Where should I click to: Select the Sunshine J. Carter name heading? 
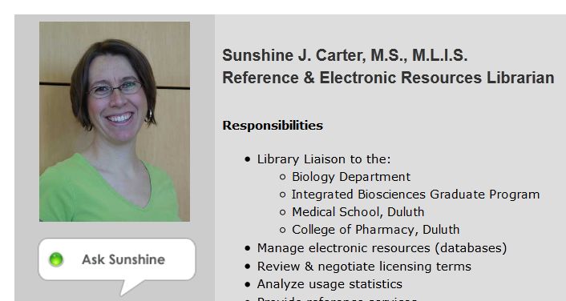coord(345,55)
